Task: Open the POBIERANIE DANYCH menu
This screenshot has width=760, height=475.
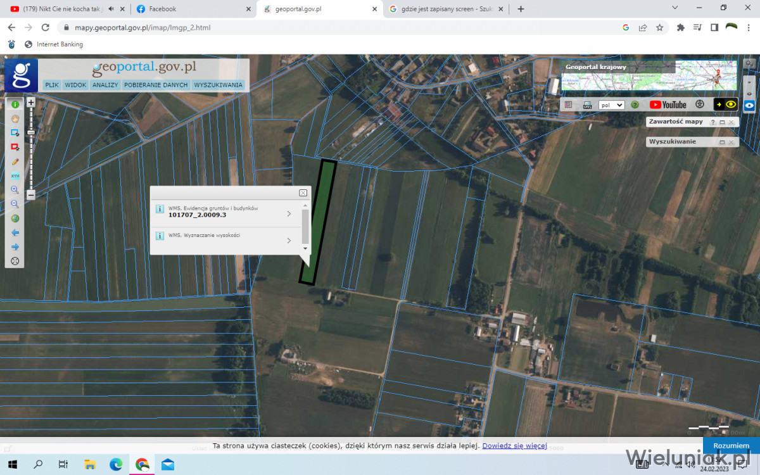Action: tap(156, 85)
